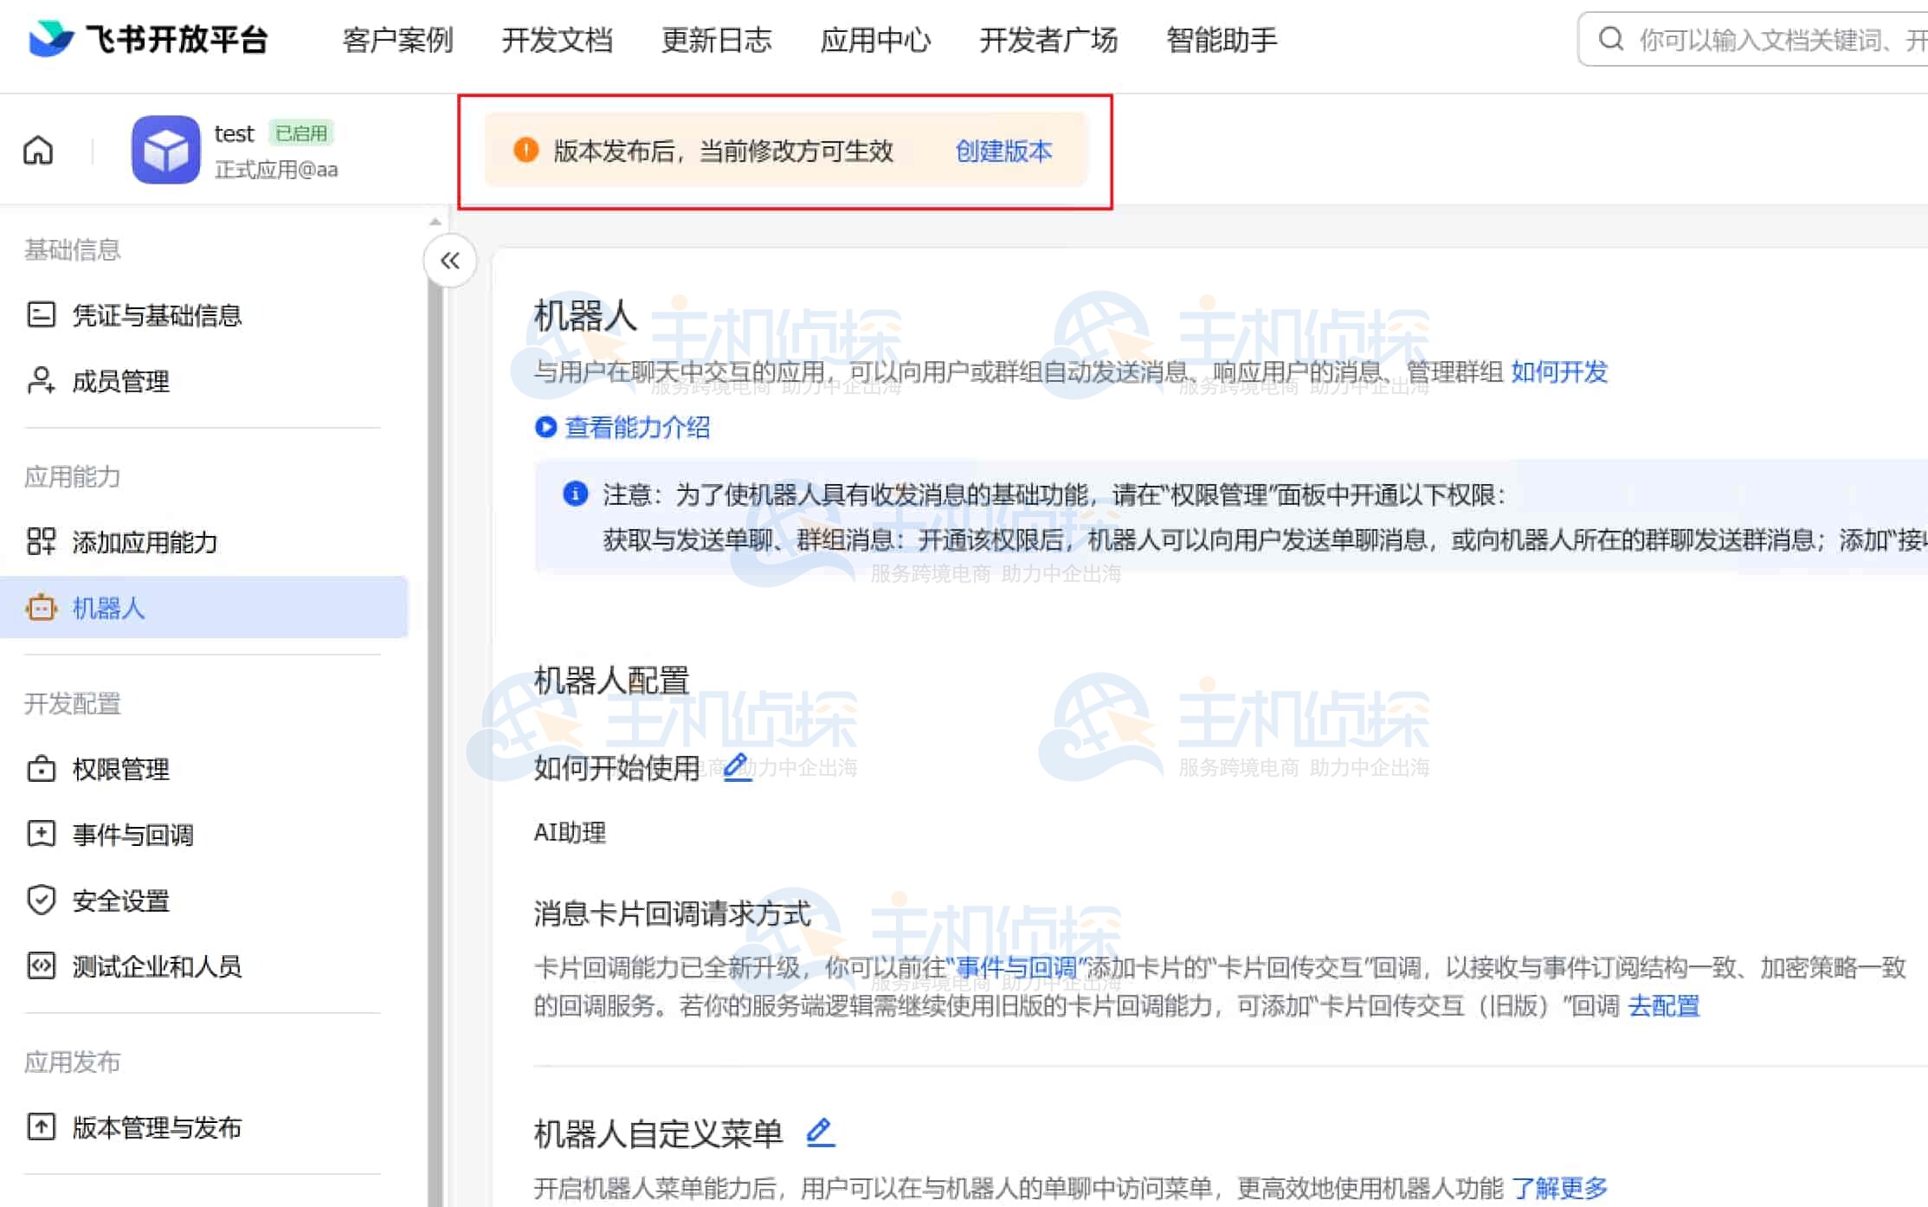Screen dimensions: 1928x1207
Task: Select 添加应用能力 sidebar entry
Action: [x=145, y=542]
